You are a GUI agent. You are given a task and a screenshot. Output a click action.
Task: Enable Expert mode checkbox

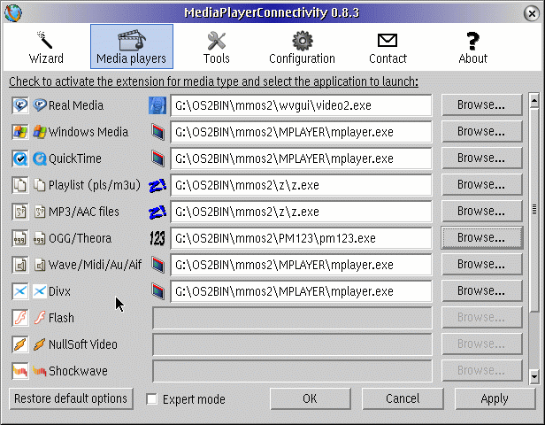[x=152, y=399]
